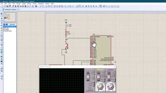Select the 2D circle graphics tool
The image size is (166, 93).
pos(1,52)
